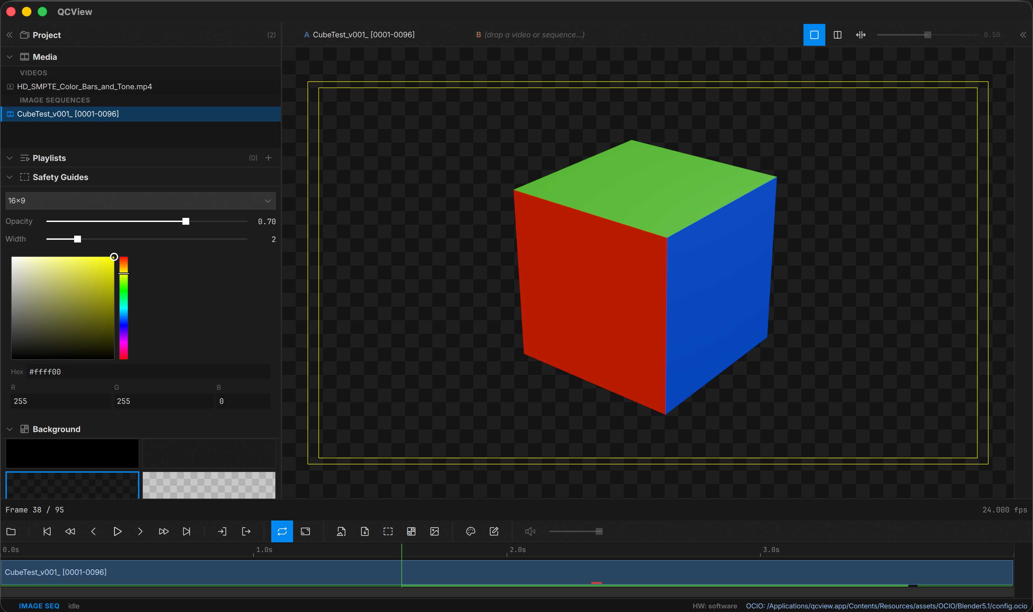The height and width of the screenshot is (612, 1033).
Task: Adjust the guide Width slider
Action: point(147,239)
